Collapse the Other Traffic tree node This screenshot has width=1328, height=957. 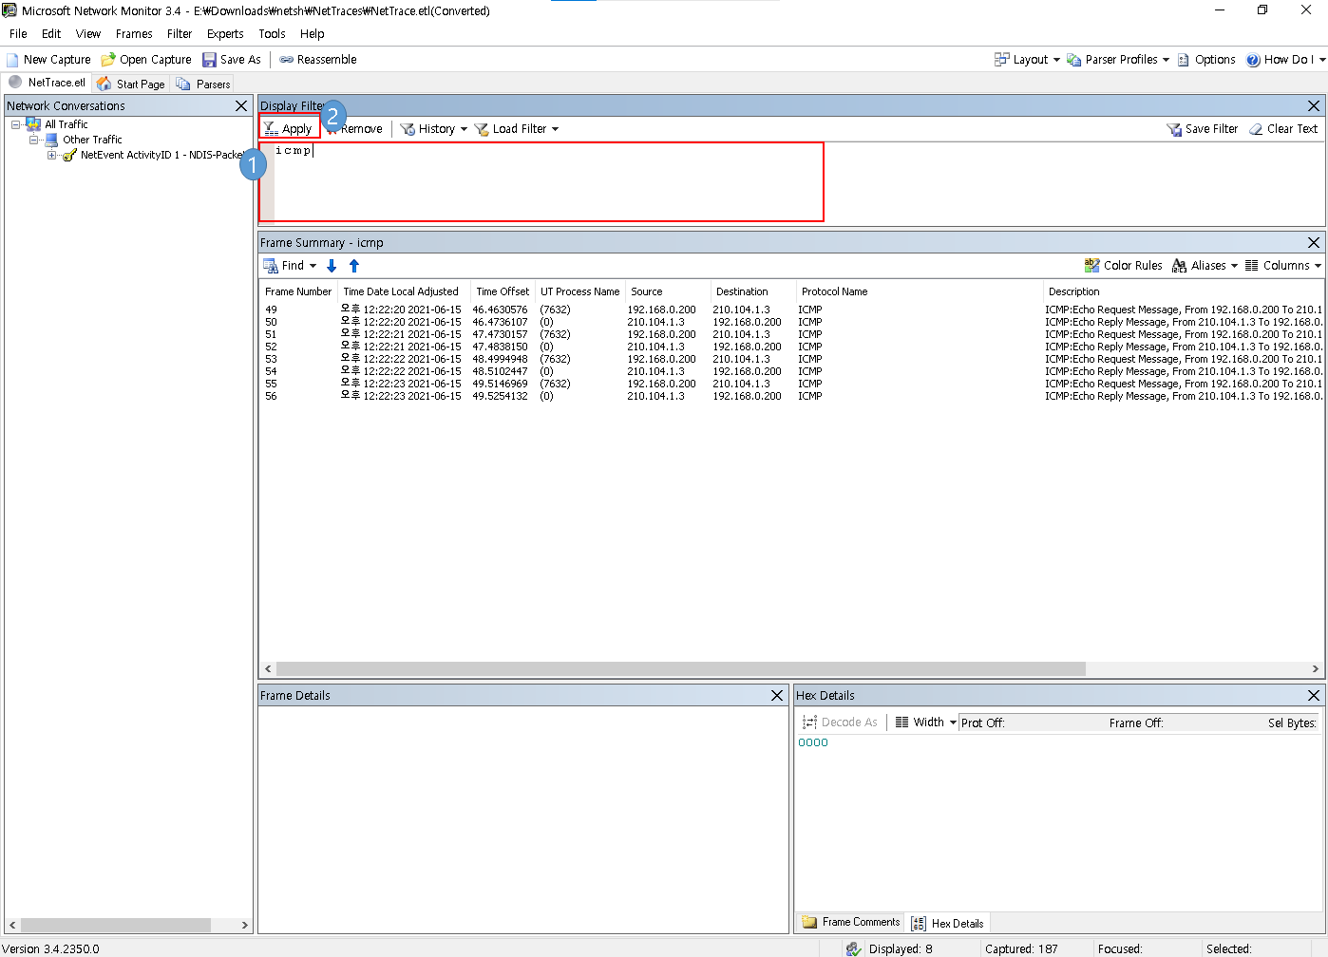(x=33, y=140)
